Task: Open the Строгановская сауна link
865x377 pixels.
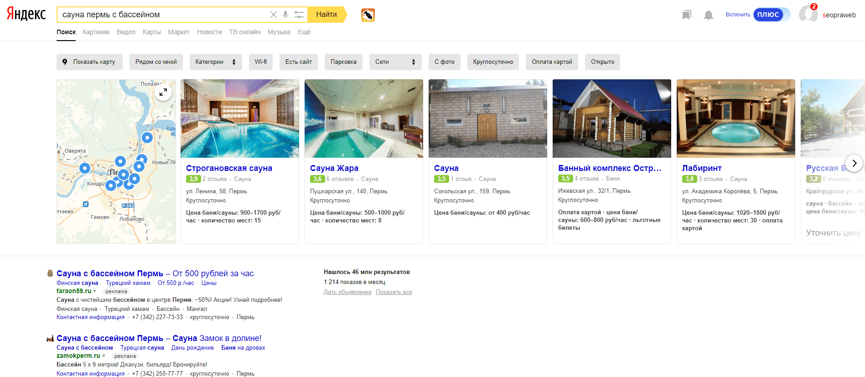Action: (229, 168)
